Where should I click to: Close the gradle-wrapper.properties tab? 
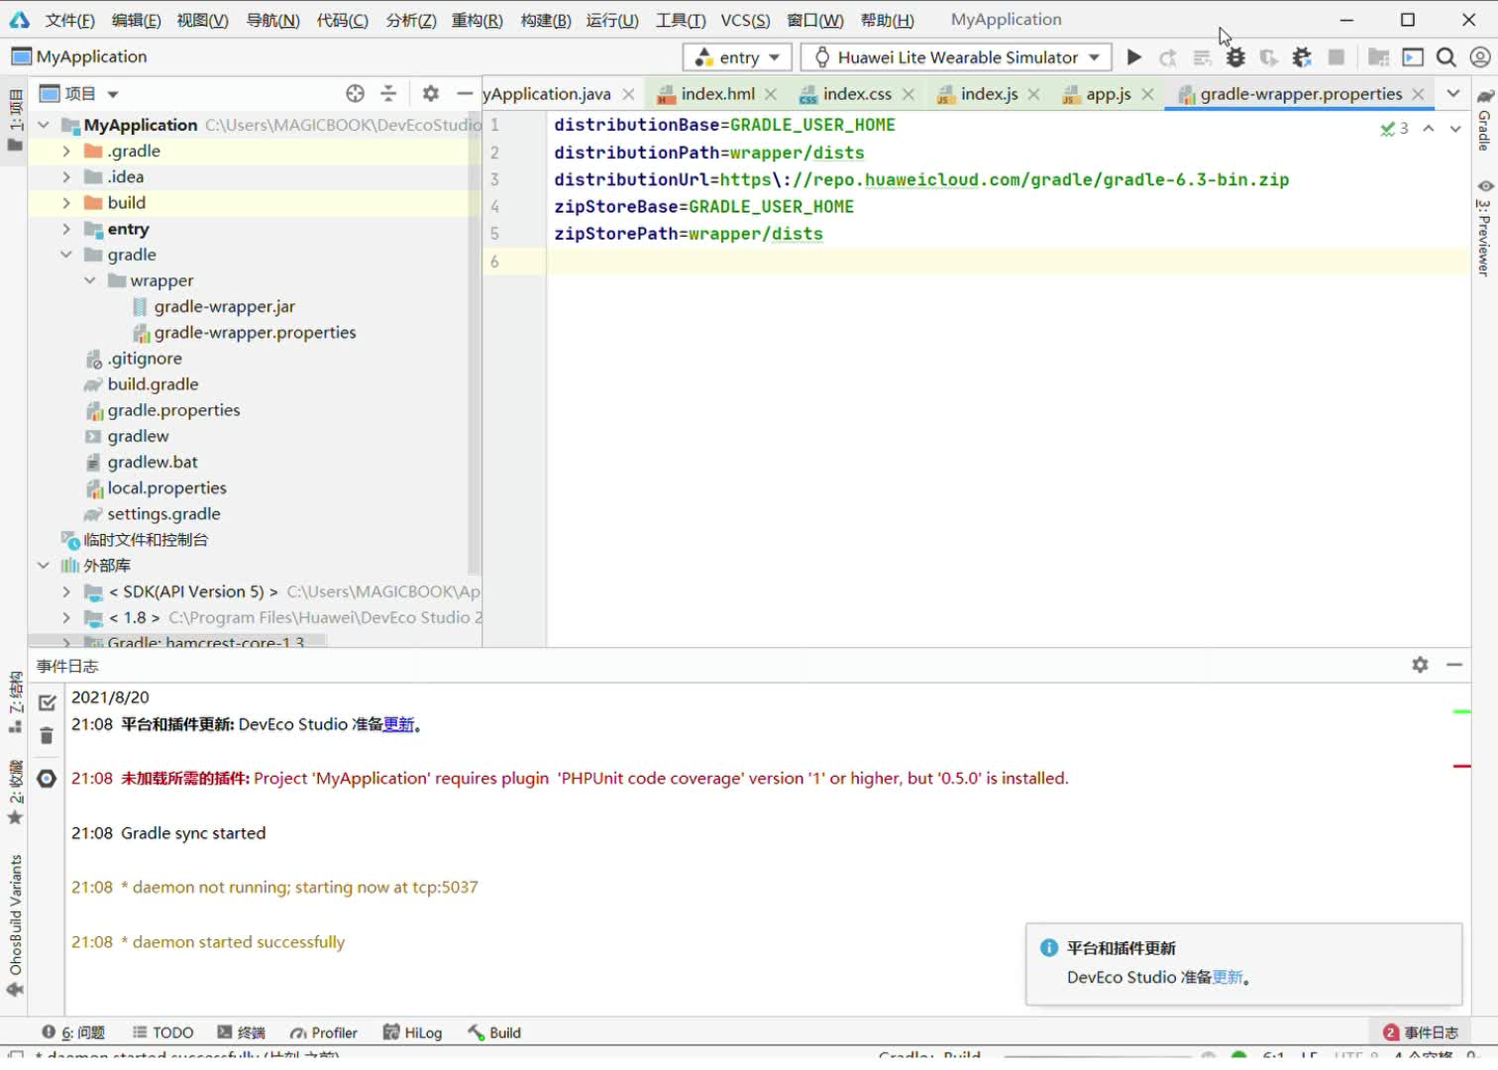click(1418, 94)
